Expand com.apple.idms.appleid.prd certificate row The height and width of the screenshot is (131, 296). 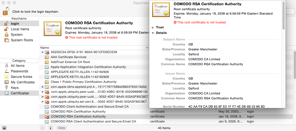[43, 87]
